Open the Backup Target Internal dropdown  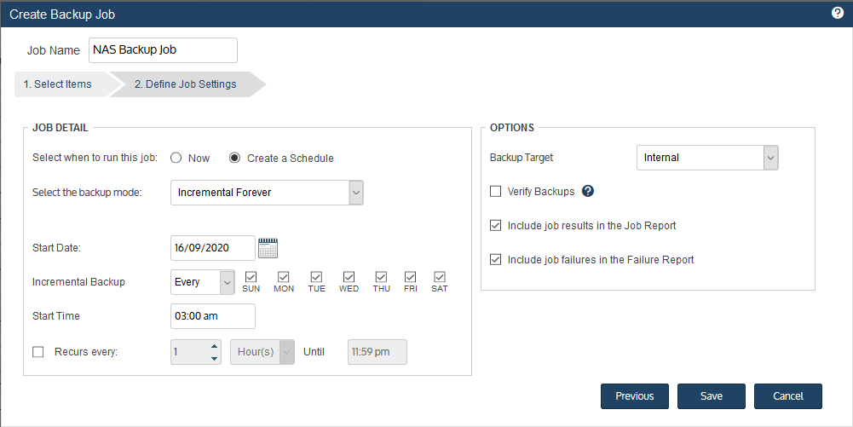point(707,158)
